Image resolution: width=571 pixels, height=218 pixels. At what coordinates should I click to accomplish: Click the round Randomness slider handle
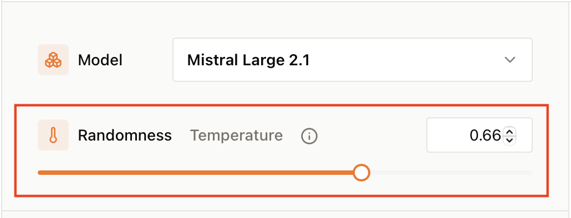(361, 173)
